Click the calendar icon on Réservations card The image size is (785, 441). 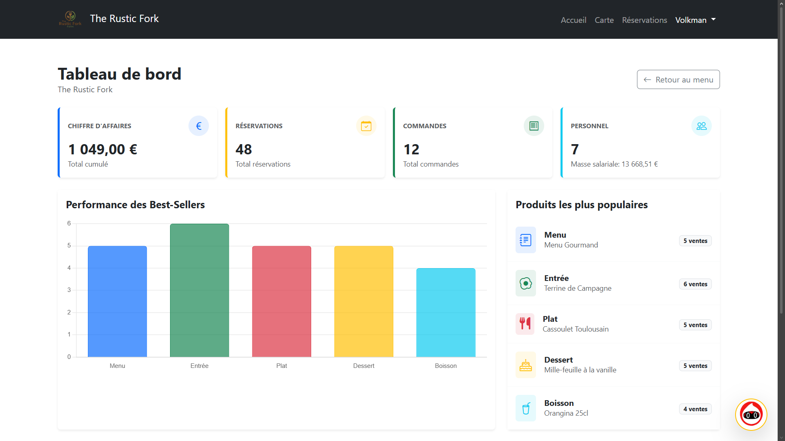click(366, 126)
